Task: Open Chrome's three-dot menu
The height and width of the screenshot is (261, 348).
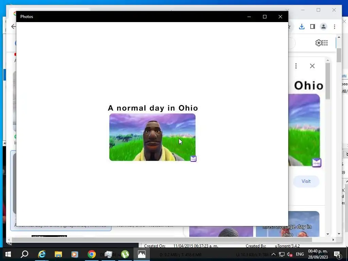Action: pyautogui.click(x=334, y=27)
